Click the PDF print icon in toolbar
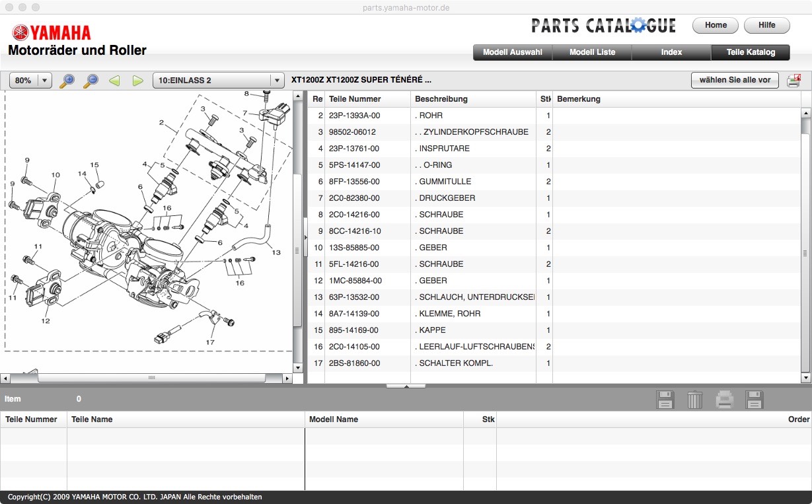Screen dimensions: 812x504 point(794,81)
